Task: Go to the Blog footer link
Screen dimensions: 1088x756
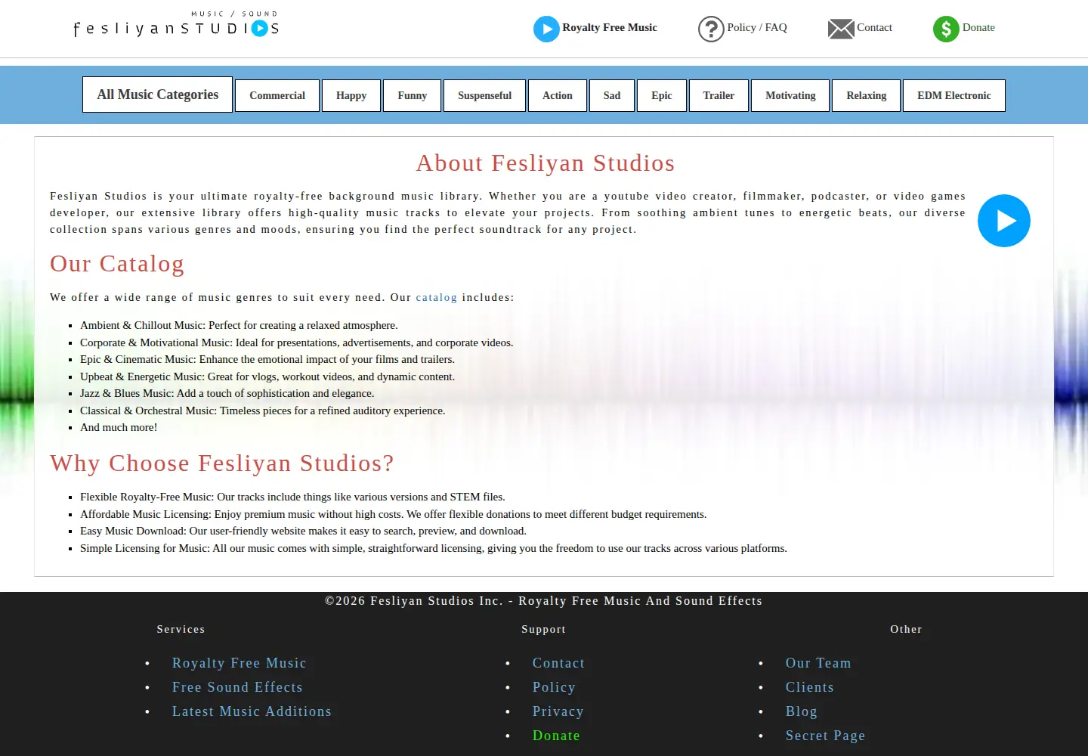Action: coord(801,711)
